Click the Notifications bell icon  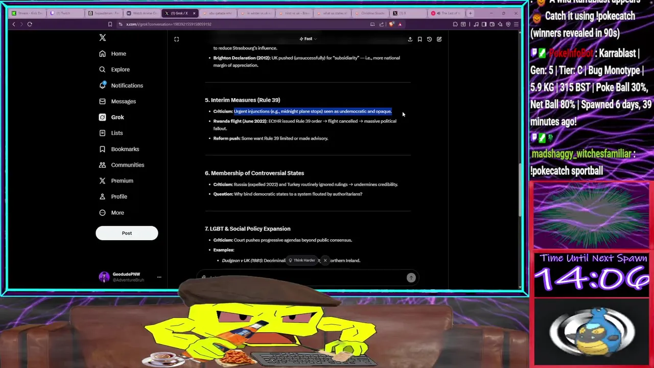pos(102,85)
